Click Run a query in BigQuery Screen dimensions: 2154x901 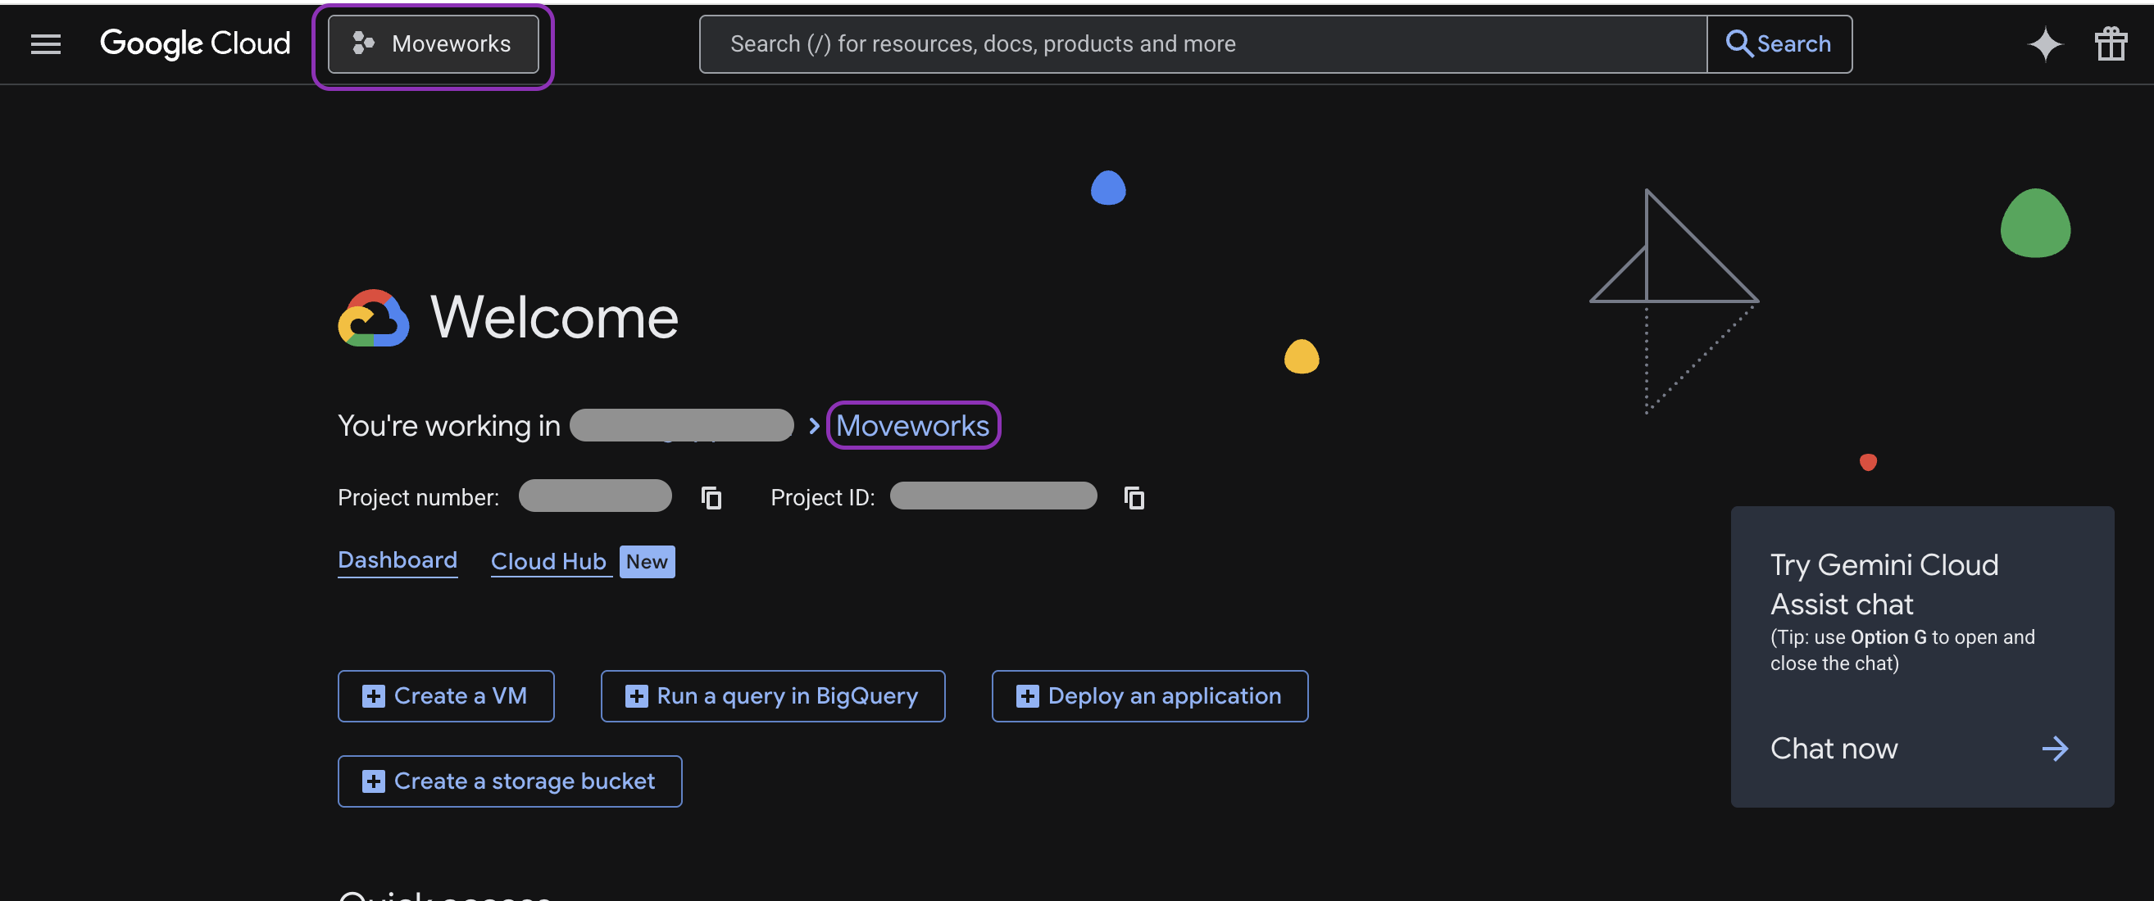[x=773, y=695]
